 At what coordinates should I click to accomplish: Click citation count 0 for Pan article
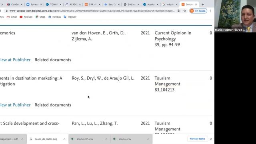point(211,124)
